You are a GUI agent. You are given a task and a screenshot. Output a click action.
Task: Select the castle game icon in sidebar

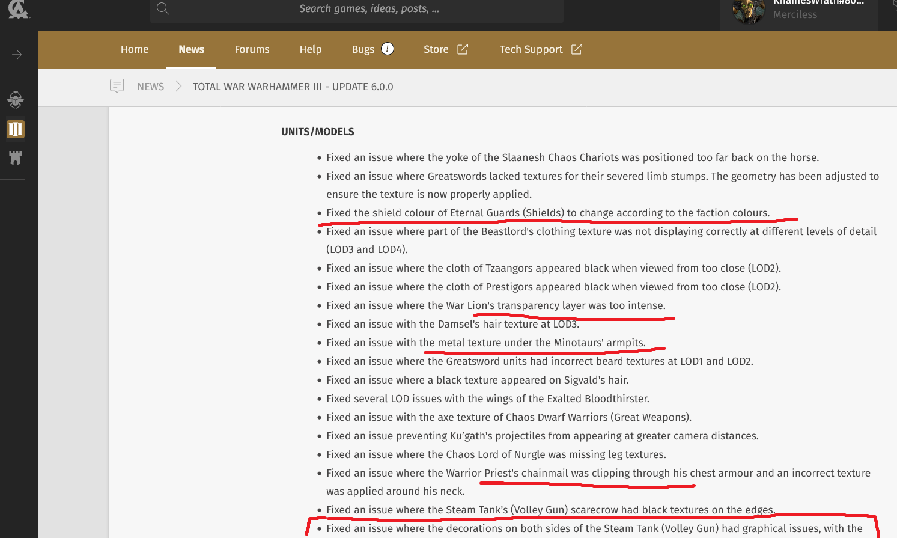click(16, 158)
